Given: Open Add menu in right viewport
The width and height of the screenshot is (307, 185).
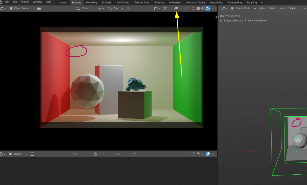Looking at the screenshot, I should click(282, 8).
